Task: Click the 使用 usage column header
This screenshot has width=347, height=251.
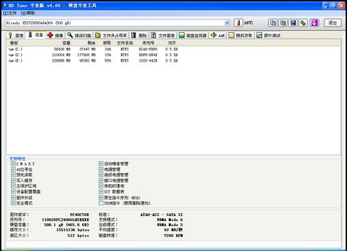Action: 107,43
